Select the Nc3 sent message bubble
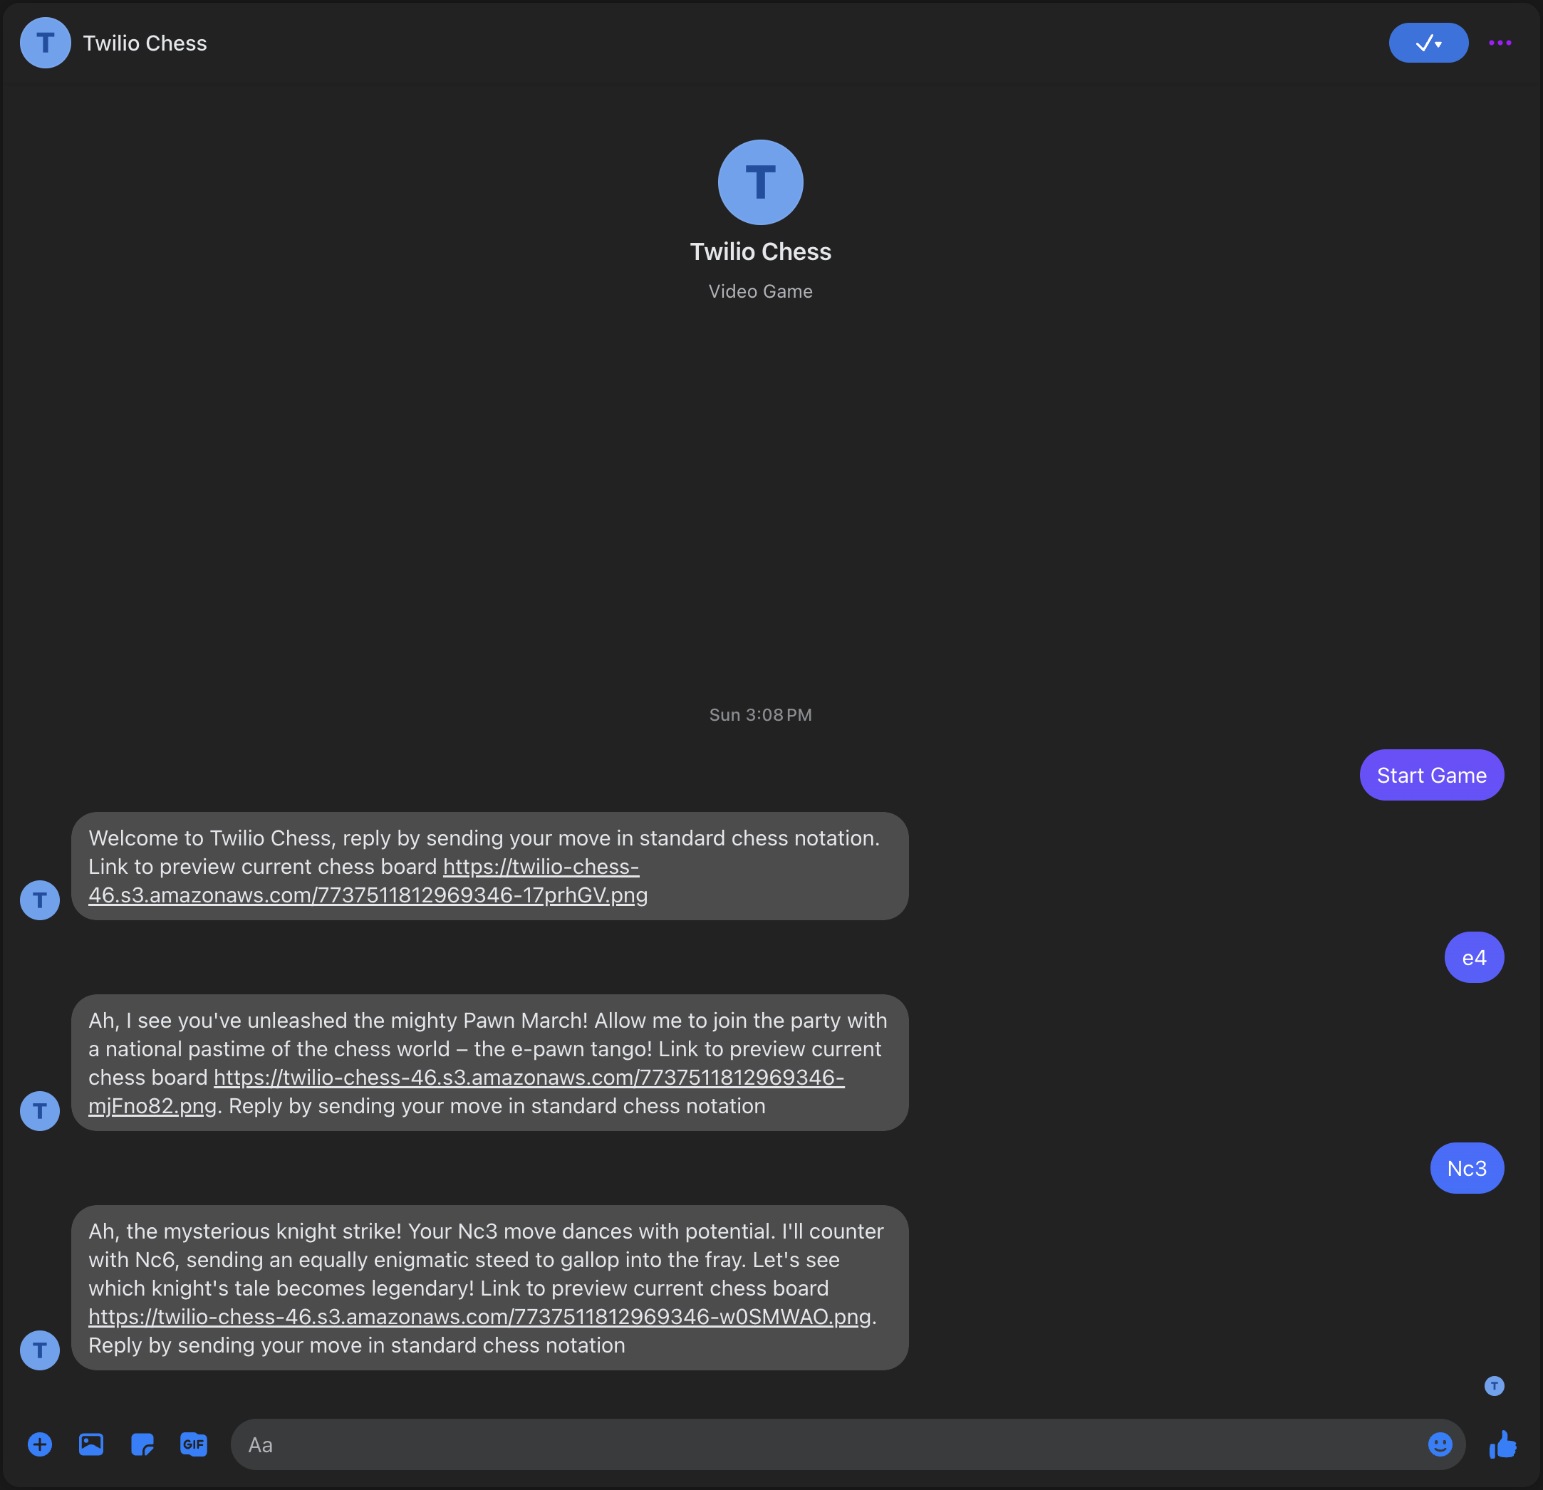 point(1467,1168)
